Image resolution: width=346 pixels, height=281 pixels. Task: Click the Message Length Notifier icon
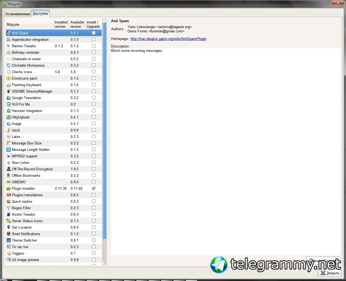(9, 150)
